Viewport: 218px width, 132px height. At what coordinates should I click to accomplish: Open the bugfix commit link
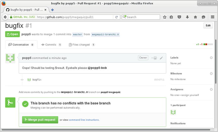pyautogui.click(x=37, y=80)
